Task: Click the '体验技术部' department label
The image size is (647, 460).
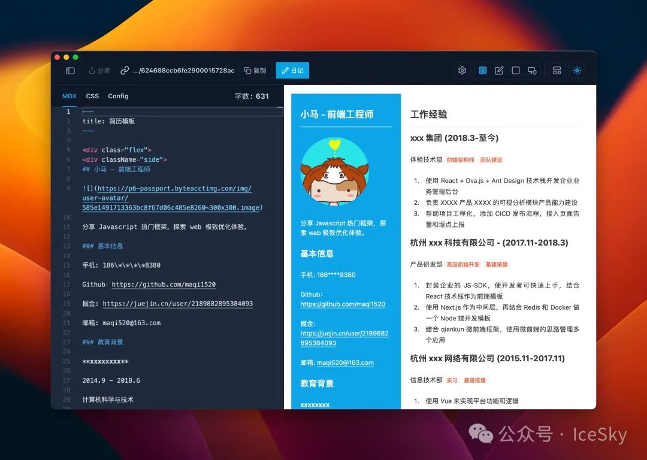Action: (x=427, y=160)
